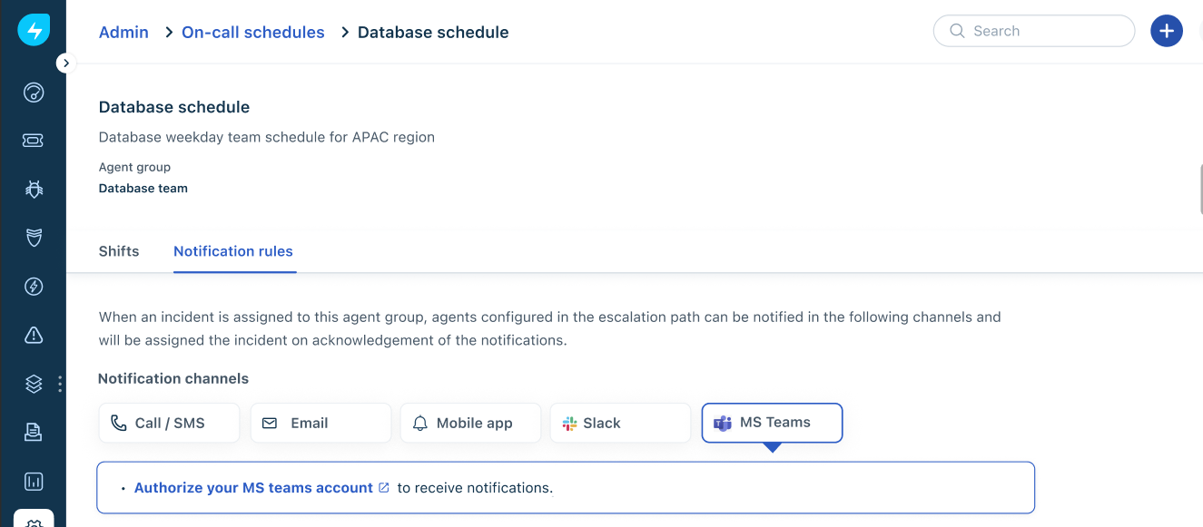
Task: Open the contracts document icon in sidebar
Action: click(x=34, y=433)
